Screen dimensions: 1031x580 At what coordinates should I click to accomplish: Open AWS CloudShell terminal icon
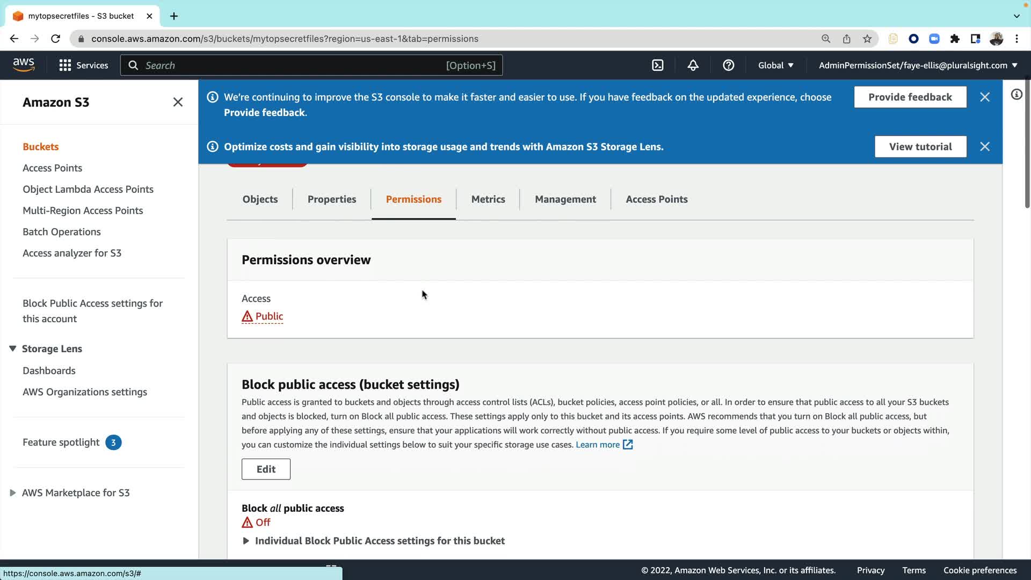coord(657,66)
